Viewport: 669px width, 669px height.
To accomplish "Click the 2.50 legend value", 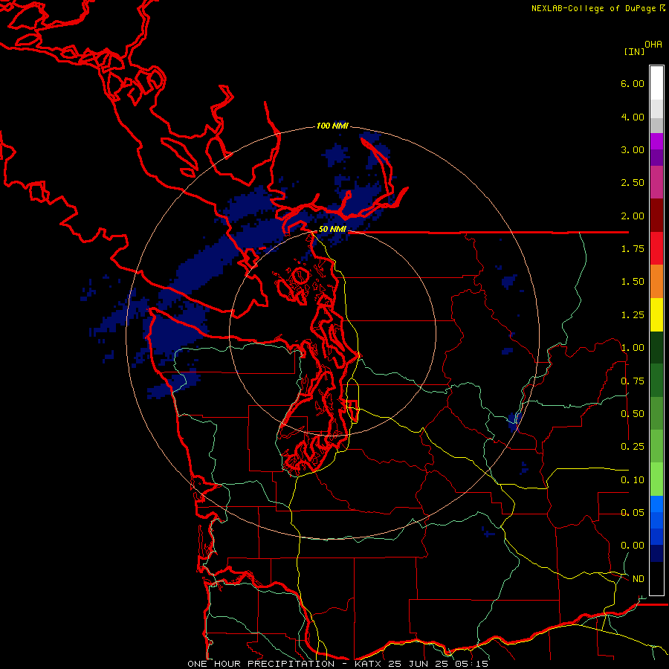I will click(x=633, y=183).
